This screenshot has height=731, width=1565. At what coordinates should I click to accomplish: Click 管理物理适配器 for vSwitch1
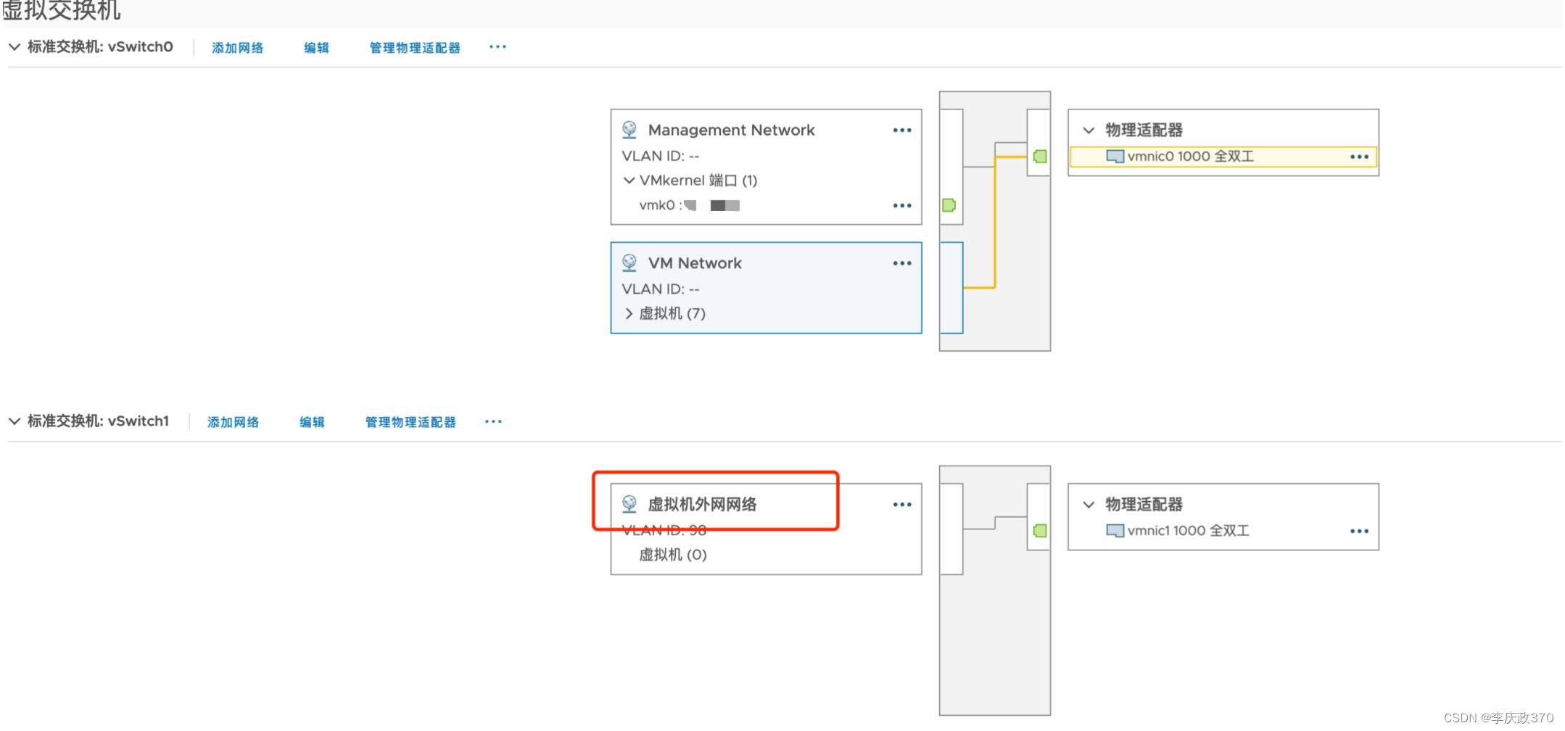[410, 422]
